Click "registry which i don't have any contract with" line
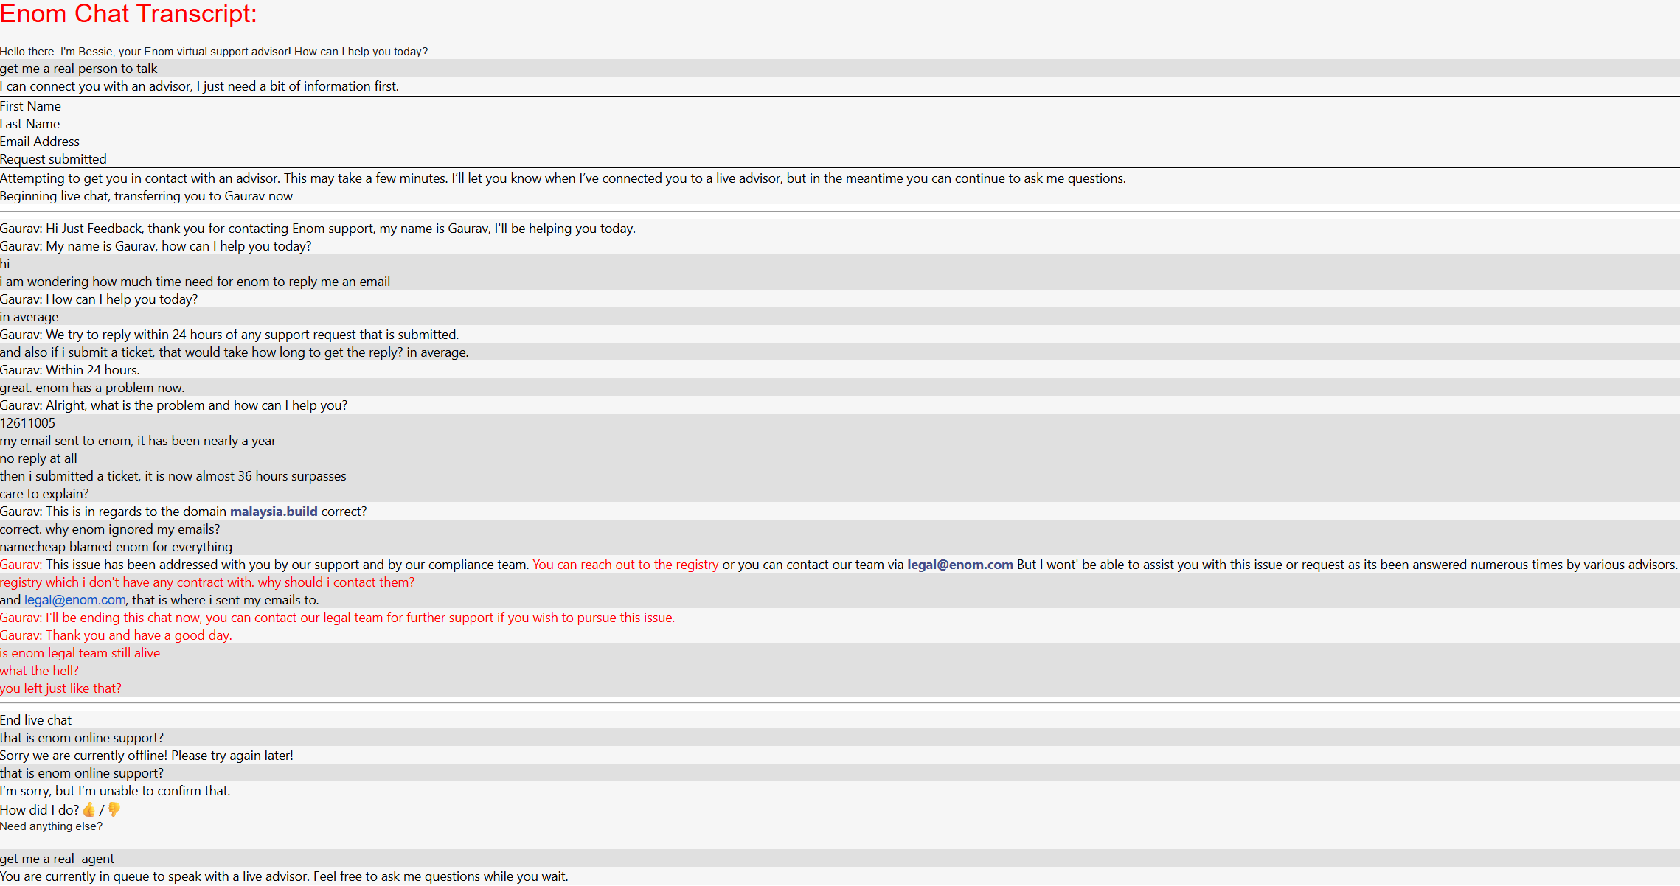The width and height of the screenshot is (1680, 886). pos(207,582)
